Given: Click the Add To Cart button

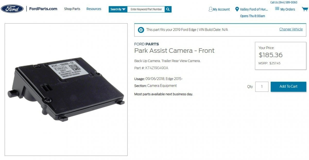Looking at the screenshot, I should 288,86.
